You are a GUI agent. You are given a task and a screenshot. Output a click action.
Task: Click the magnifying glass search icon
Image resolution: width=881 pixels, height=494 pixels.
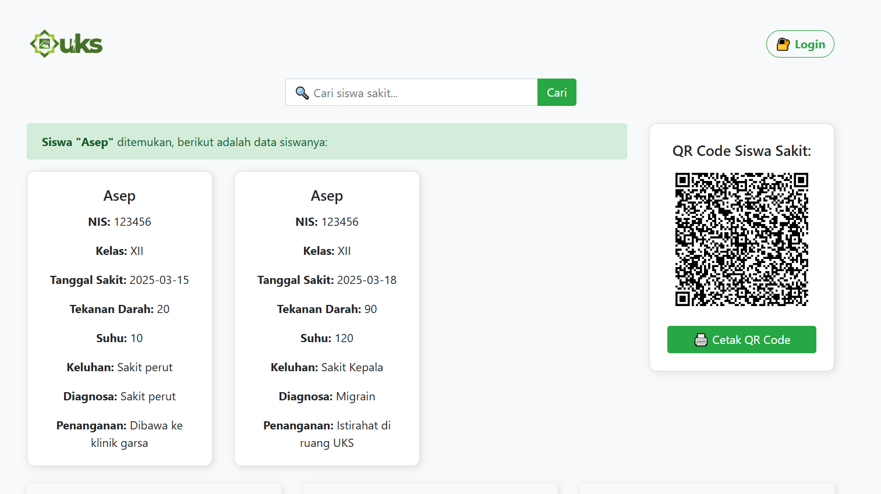pos(302,93)
